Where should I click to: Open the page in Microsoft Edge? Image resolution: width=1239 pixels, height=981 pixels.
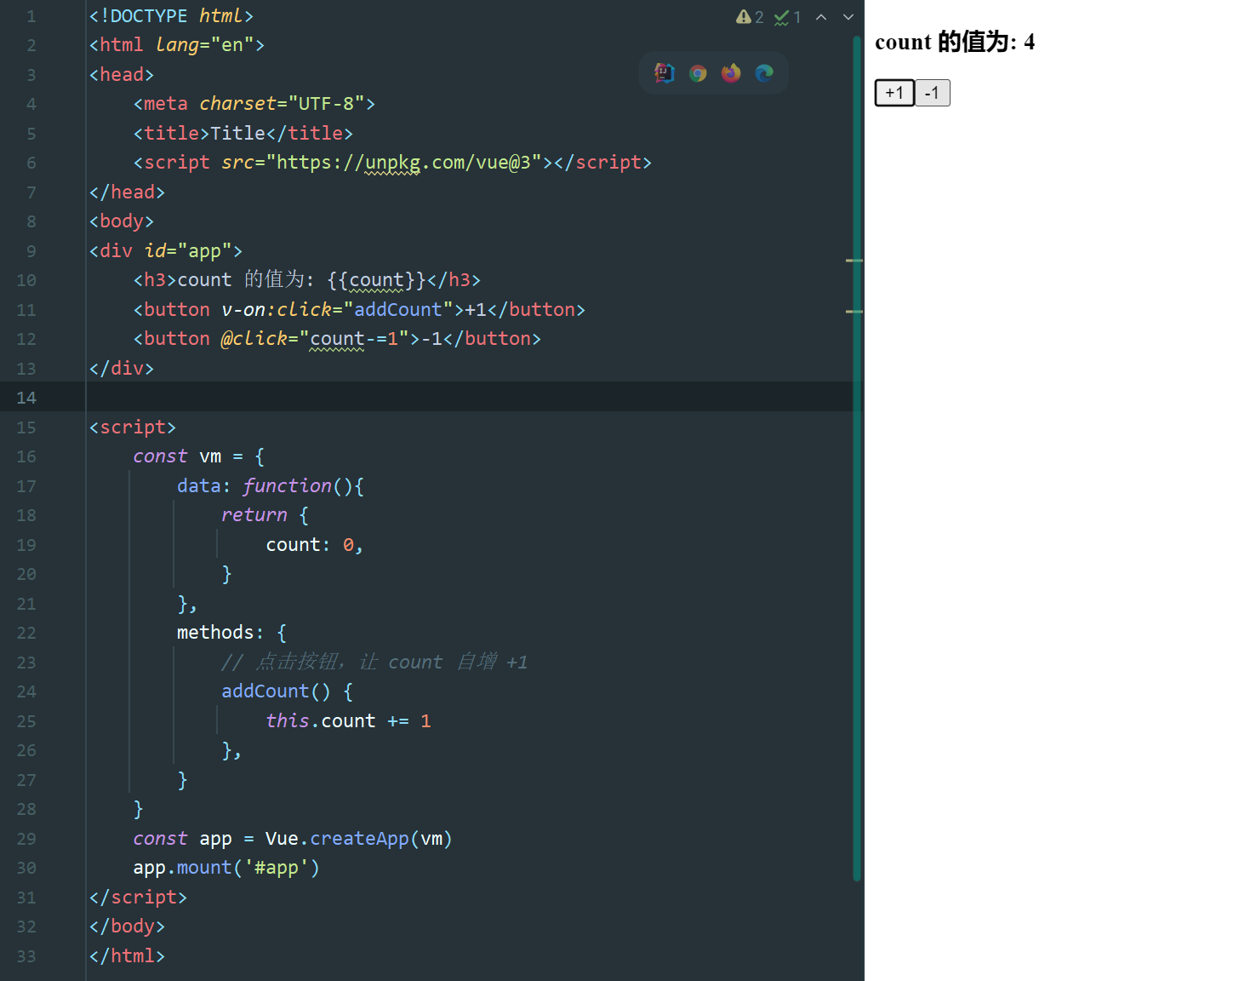pyautogui.click(x=764, y=73)
